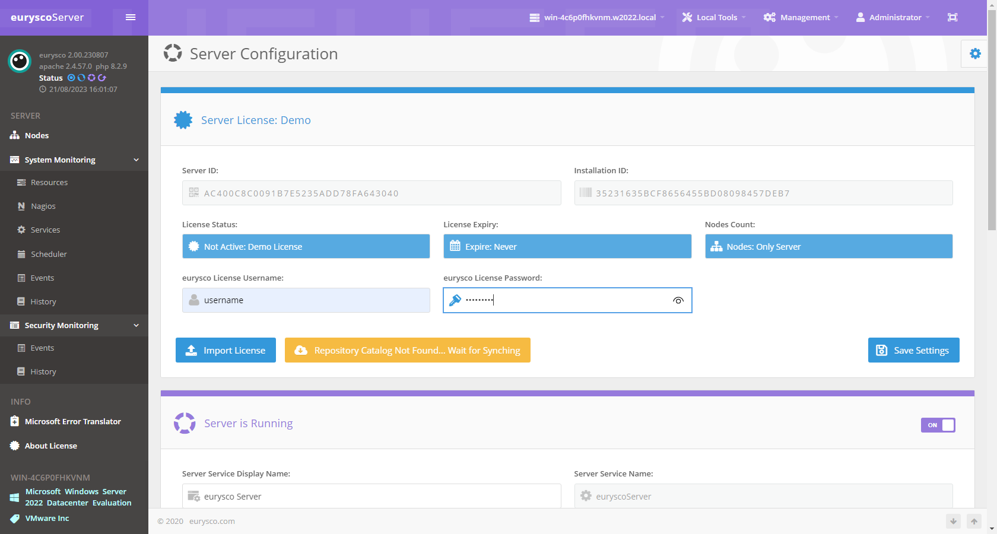
Task: Click the fullscreen icon in top bar
Action: (x=952, y=17)
